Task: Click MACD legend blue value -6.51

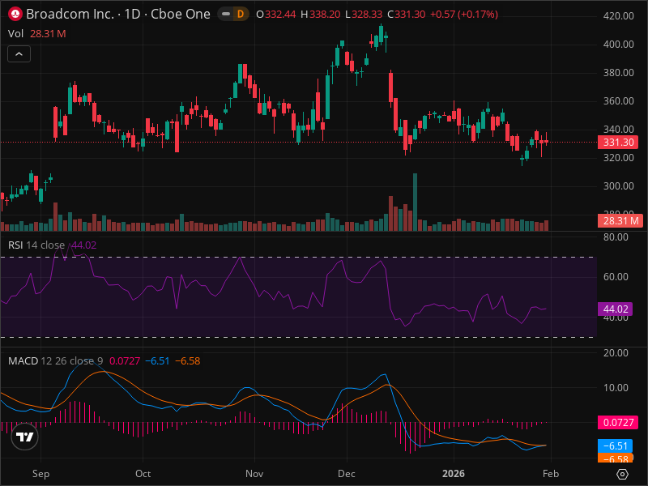Action: pyautogui.click(x=157, y=360)
